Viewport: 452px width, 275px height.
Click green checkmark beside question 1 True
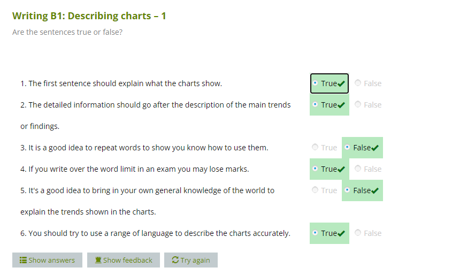point(342,83)
